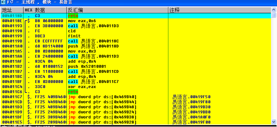This screenshot has height=127, width=277.
Task: Click jmp dword ptr ds:[0x469B48]
Action: point(102,107)
